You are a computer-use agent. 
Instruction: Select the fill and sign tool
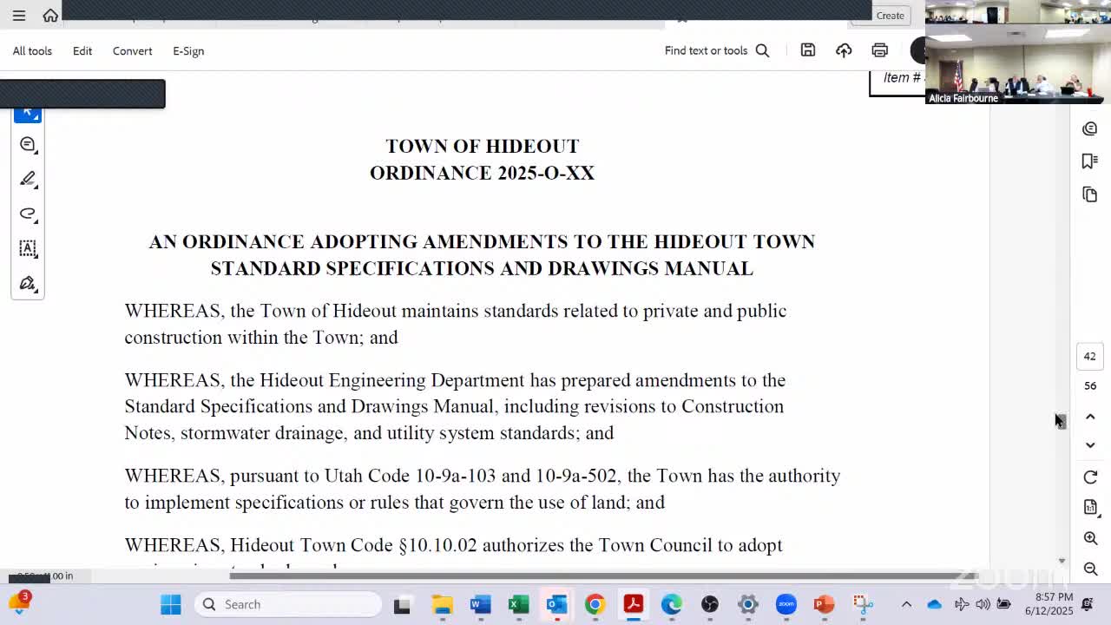(28, 283)
